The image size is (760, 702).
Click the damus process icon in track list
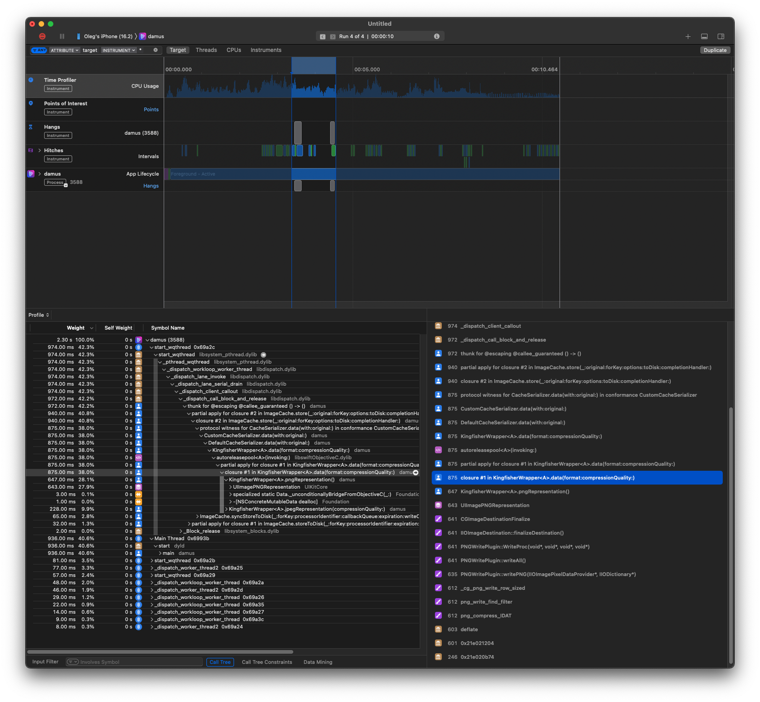[31, 174]
